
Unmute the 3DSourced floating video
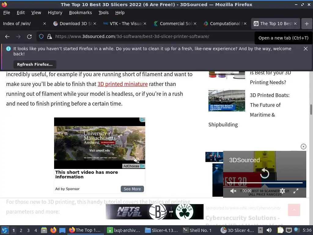(x=233, y=191)
